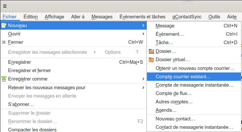Expand Relever les nouveaux messages pour submenu
This screenshot has width=242, height=132.
click(x=143, y=88)
